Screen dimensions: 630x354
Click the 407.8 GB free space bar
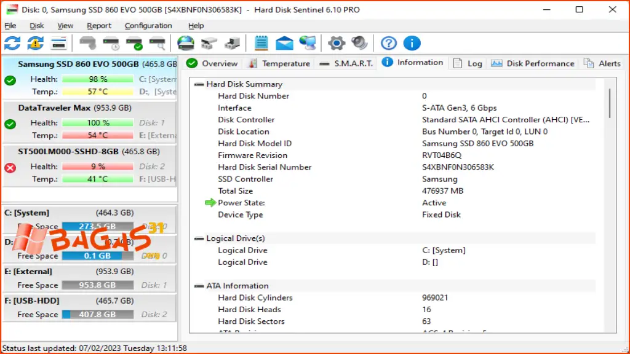click(98, 314)
